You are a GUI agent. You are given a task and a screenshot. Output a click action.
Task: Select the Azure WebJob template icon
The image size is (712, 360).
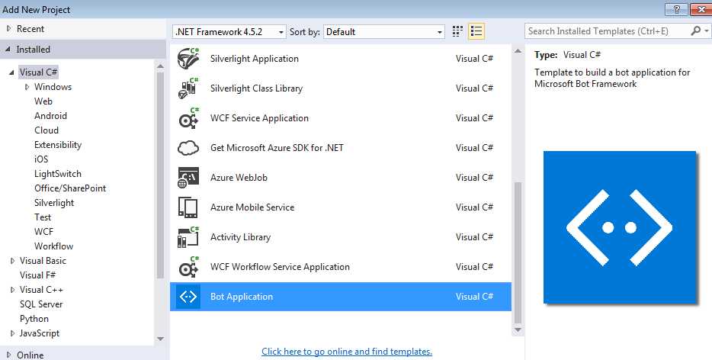[188, 178]
